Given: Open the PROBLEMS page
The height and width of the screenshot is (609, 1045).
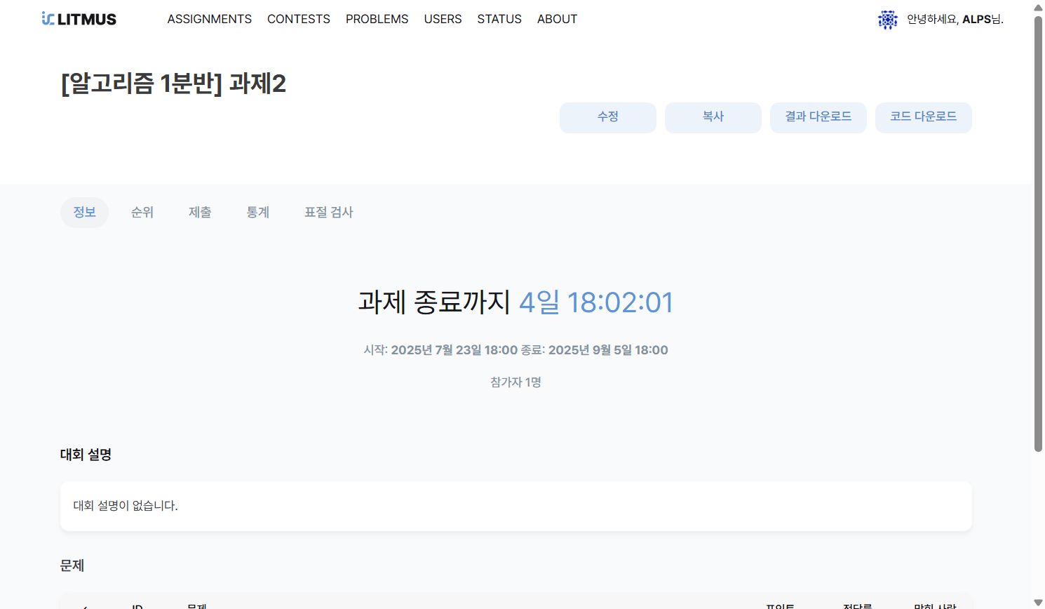Looking at the screenshot, I should tap(377, 19).
